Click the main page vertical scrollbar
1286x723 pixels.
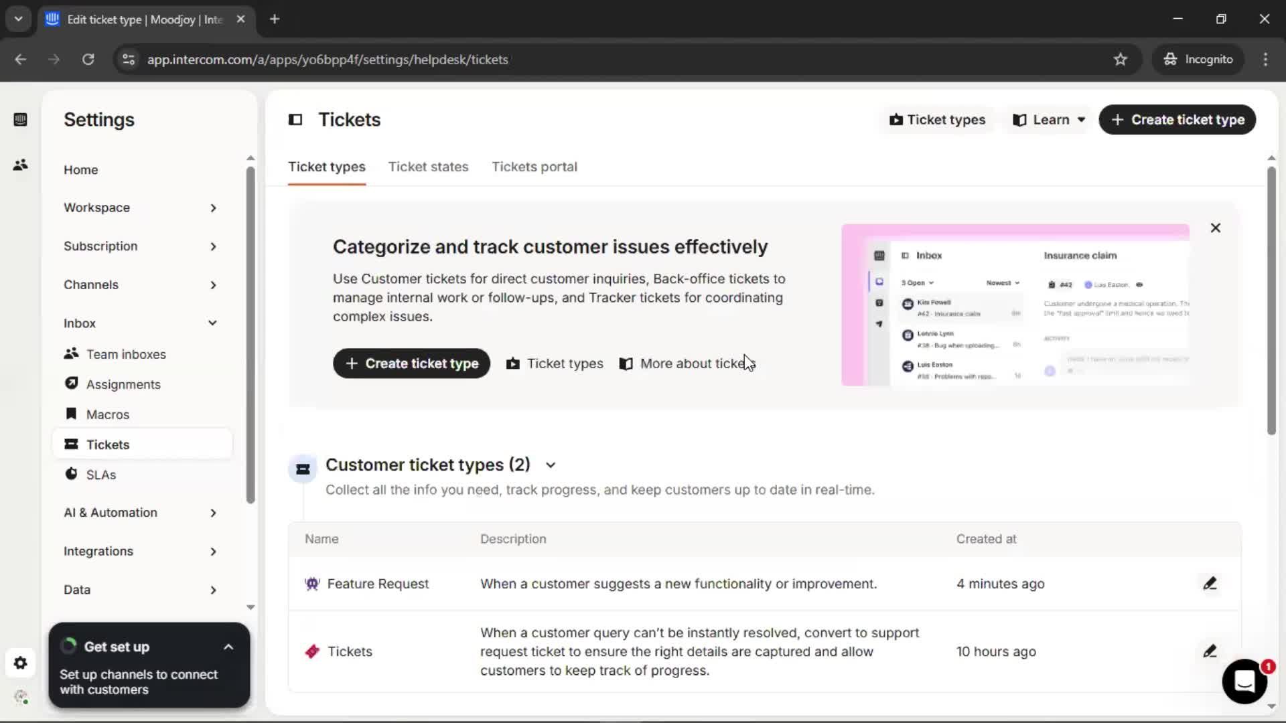1271,301
